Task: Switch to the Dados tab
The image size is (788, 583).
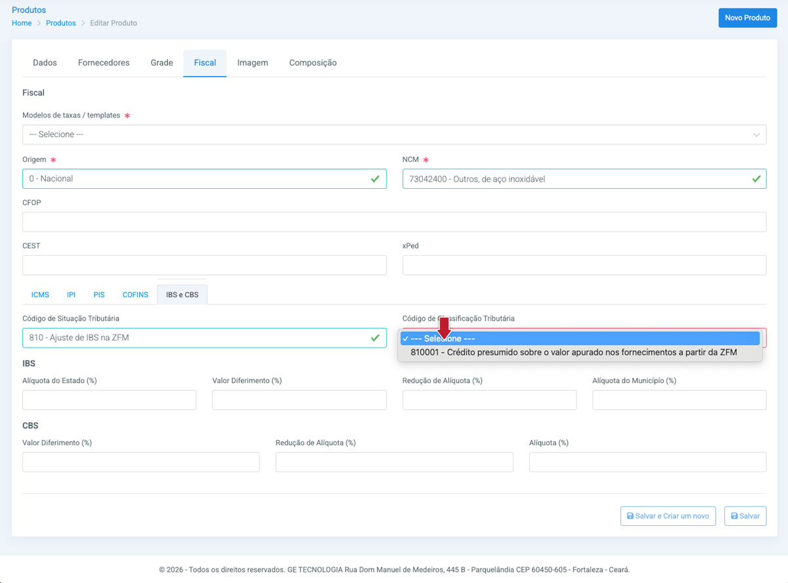Action: pyautogui.click(x=45, y=63)
